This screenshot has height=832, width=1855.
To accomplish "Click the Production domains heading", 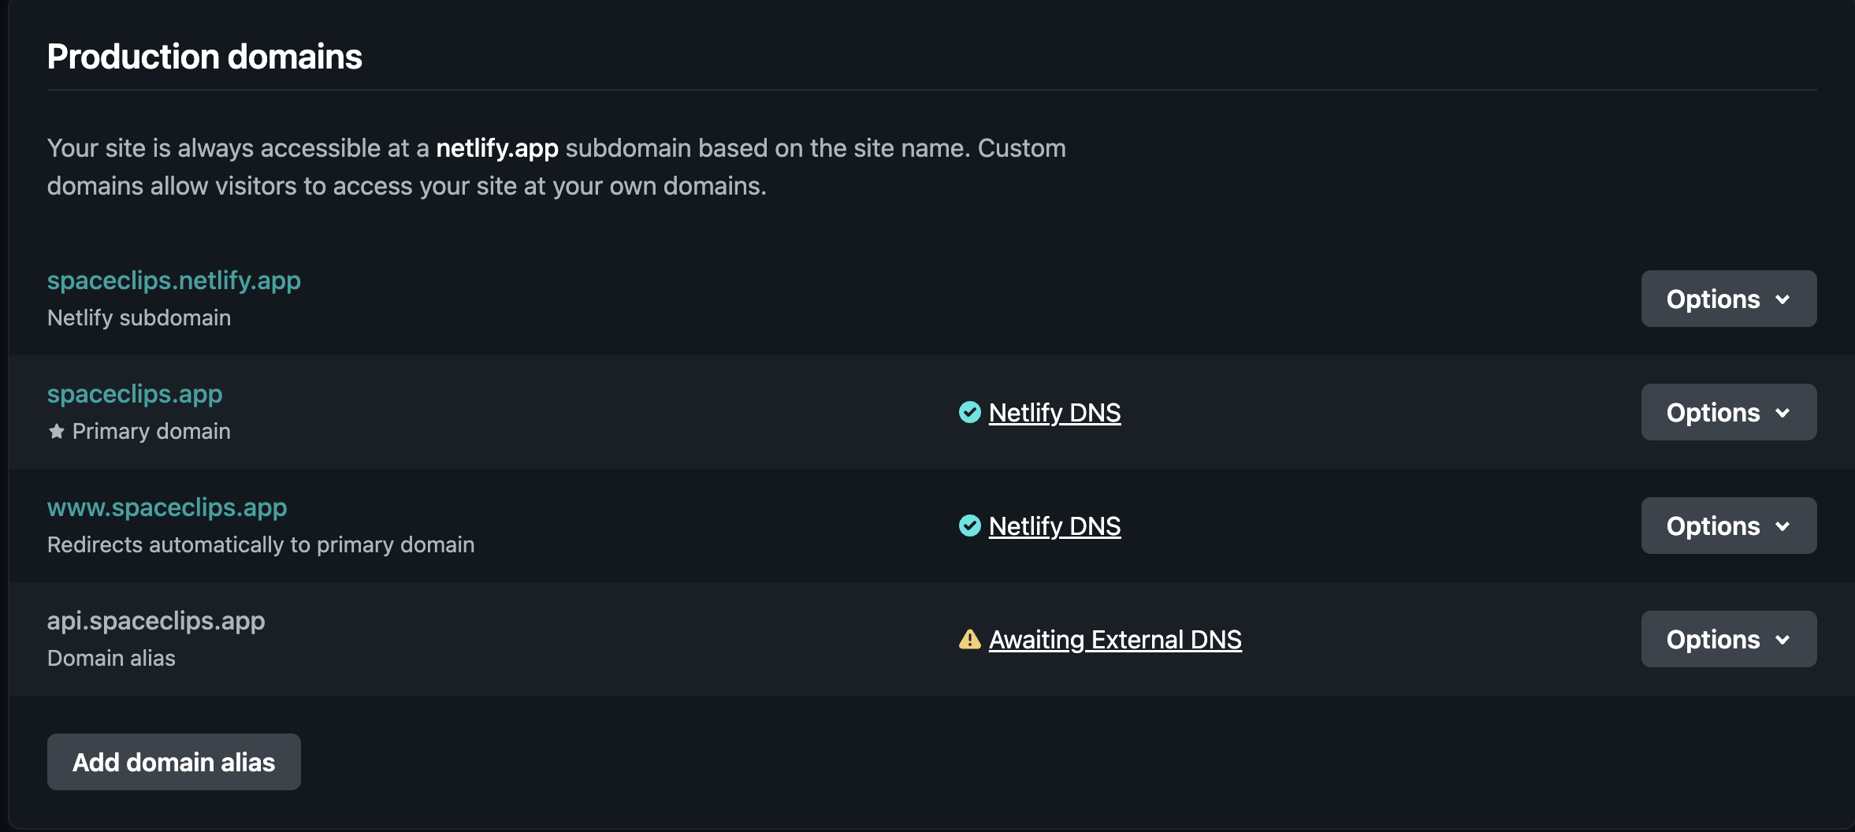I will tap(205, 57).
